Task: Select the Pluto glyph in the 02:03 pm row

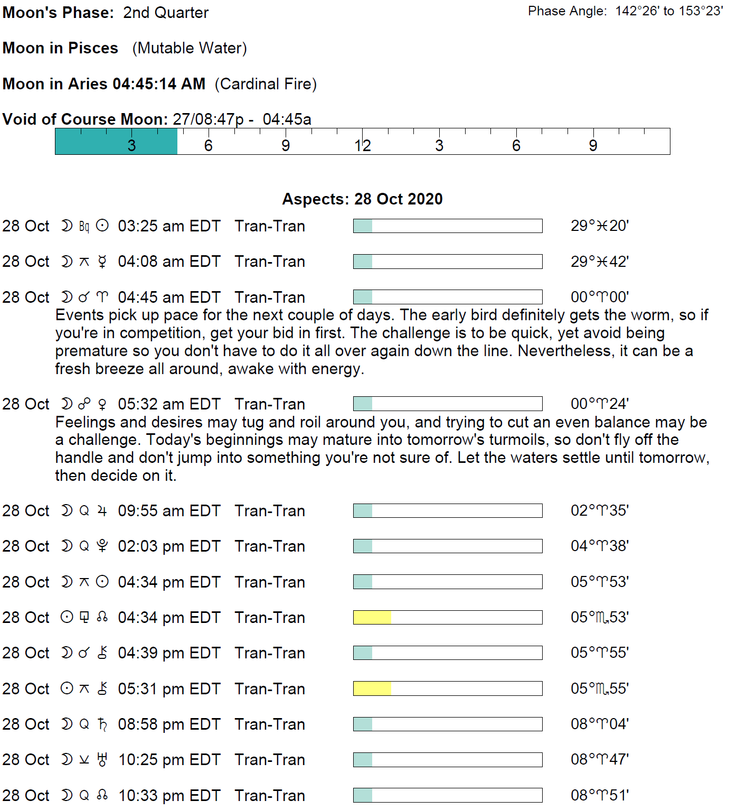Action: click(x=102, y=546)
